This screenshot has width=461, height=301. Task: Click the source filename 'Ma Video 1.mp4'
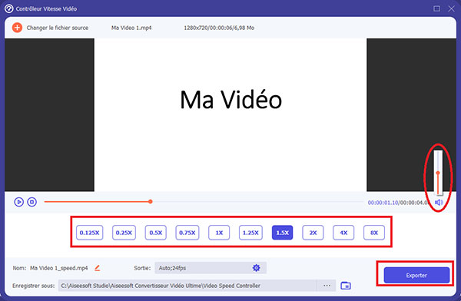click(x=131, y=28)
